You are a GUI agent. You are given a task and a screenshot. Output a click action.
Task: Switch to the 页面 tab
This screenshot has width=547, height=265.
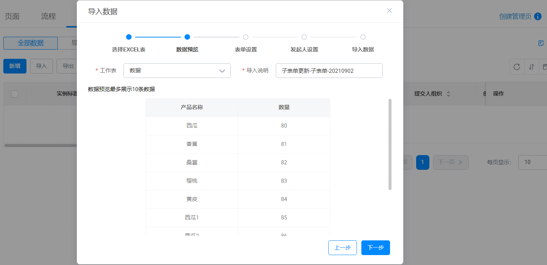pos(12,16)
